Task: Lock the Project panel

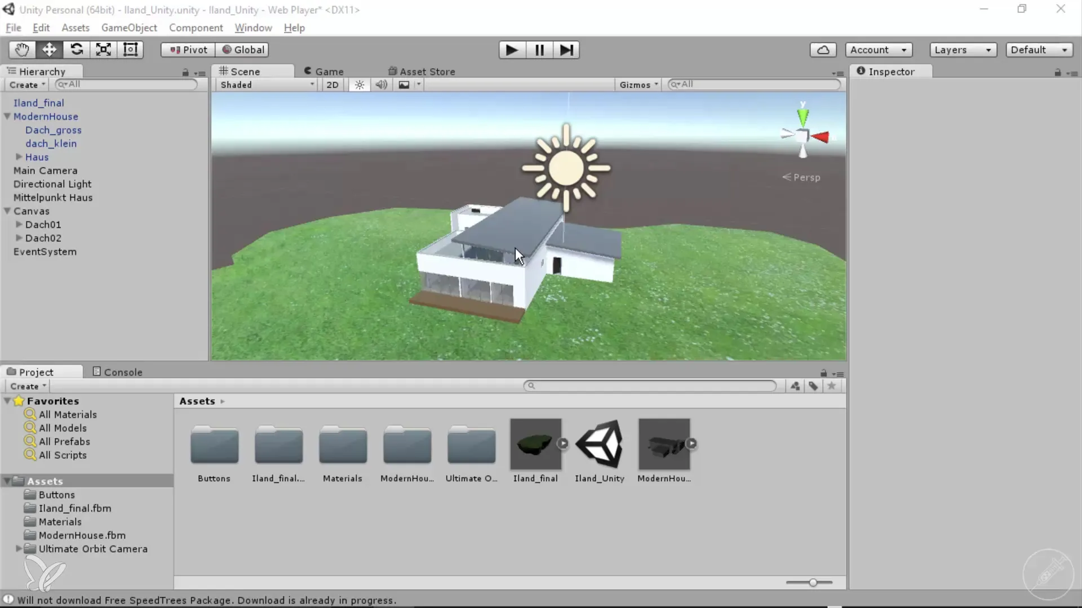Action: (x=823, y=373)
